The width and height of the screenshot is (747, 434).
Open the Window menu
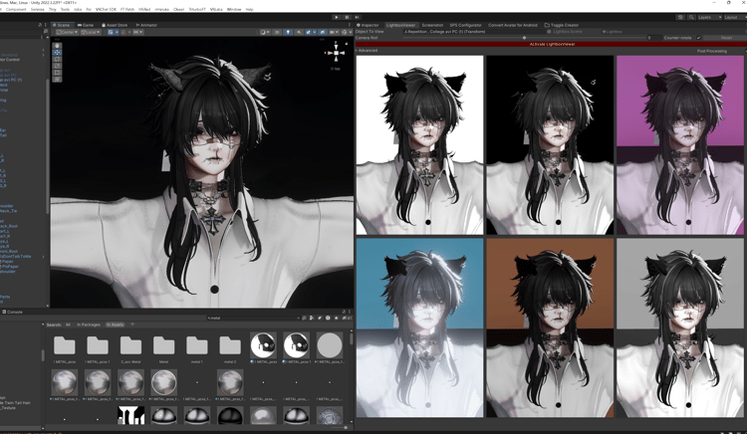tap(233, 9)
